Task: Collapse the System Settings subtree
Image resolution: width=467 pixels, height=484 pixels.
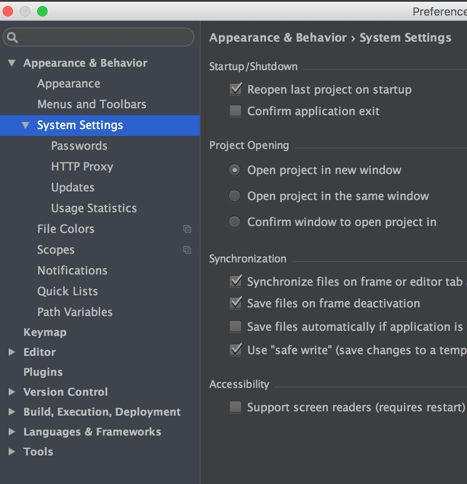Action: (x=26, y=126)
